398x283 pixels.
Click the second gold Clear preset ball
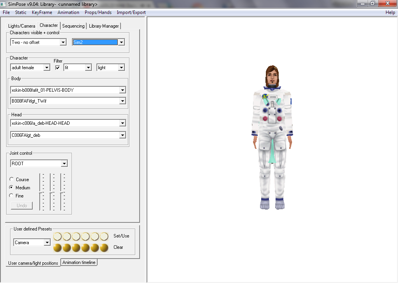click(x=67, y=248)
